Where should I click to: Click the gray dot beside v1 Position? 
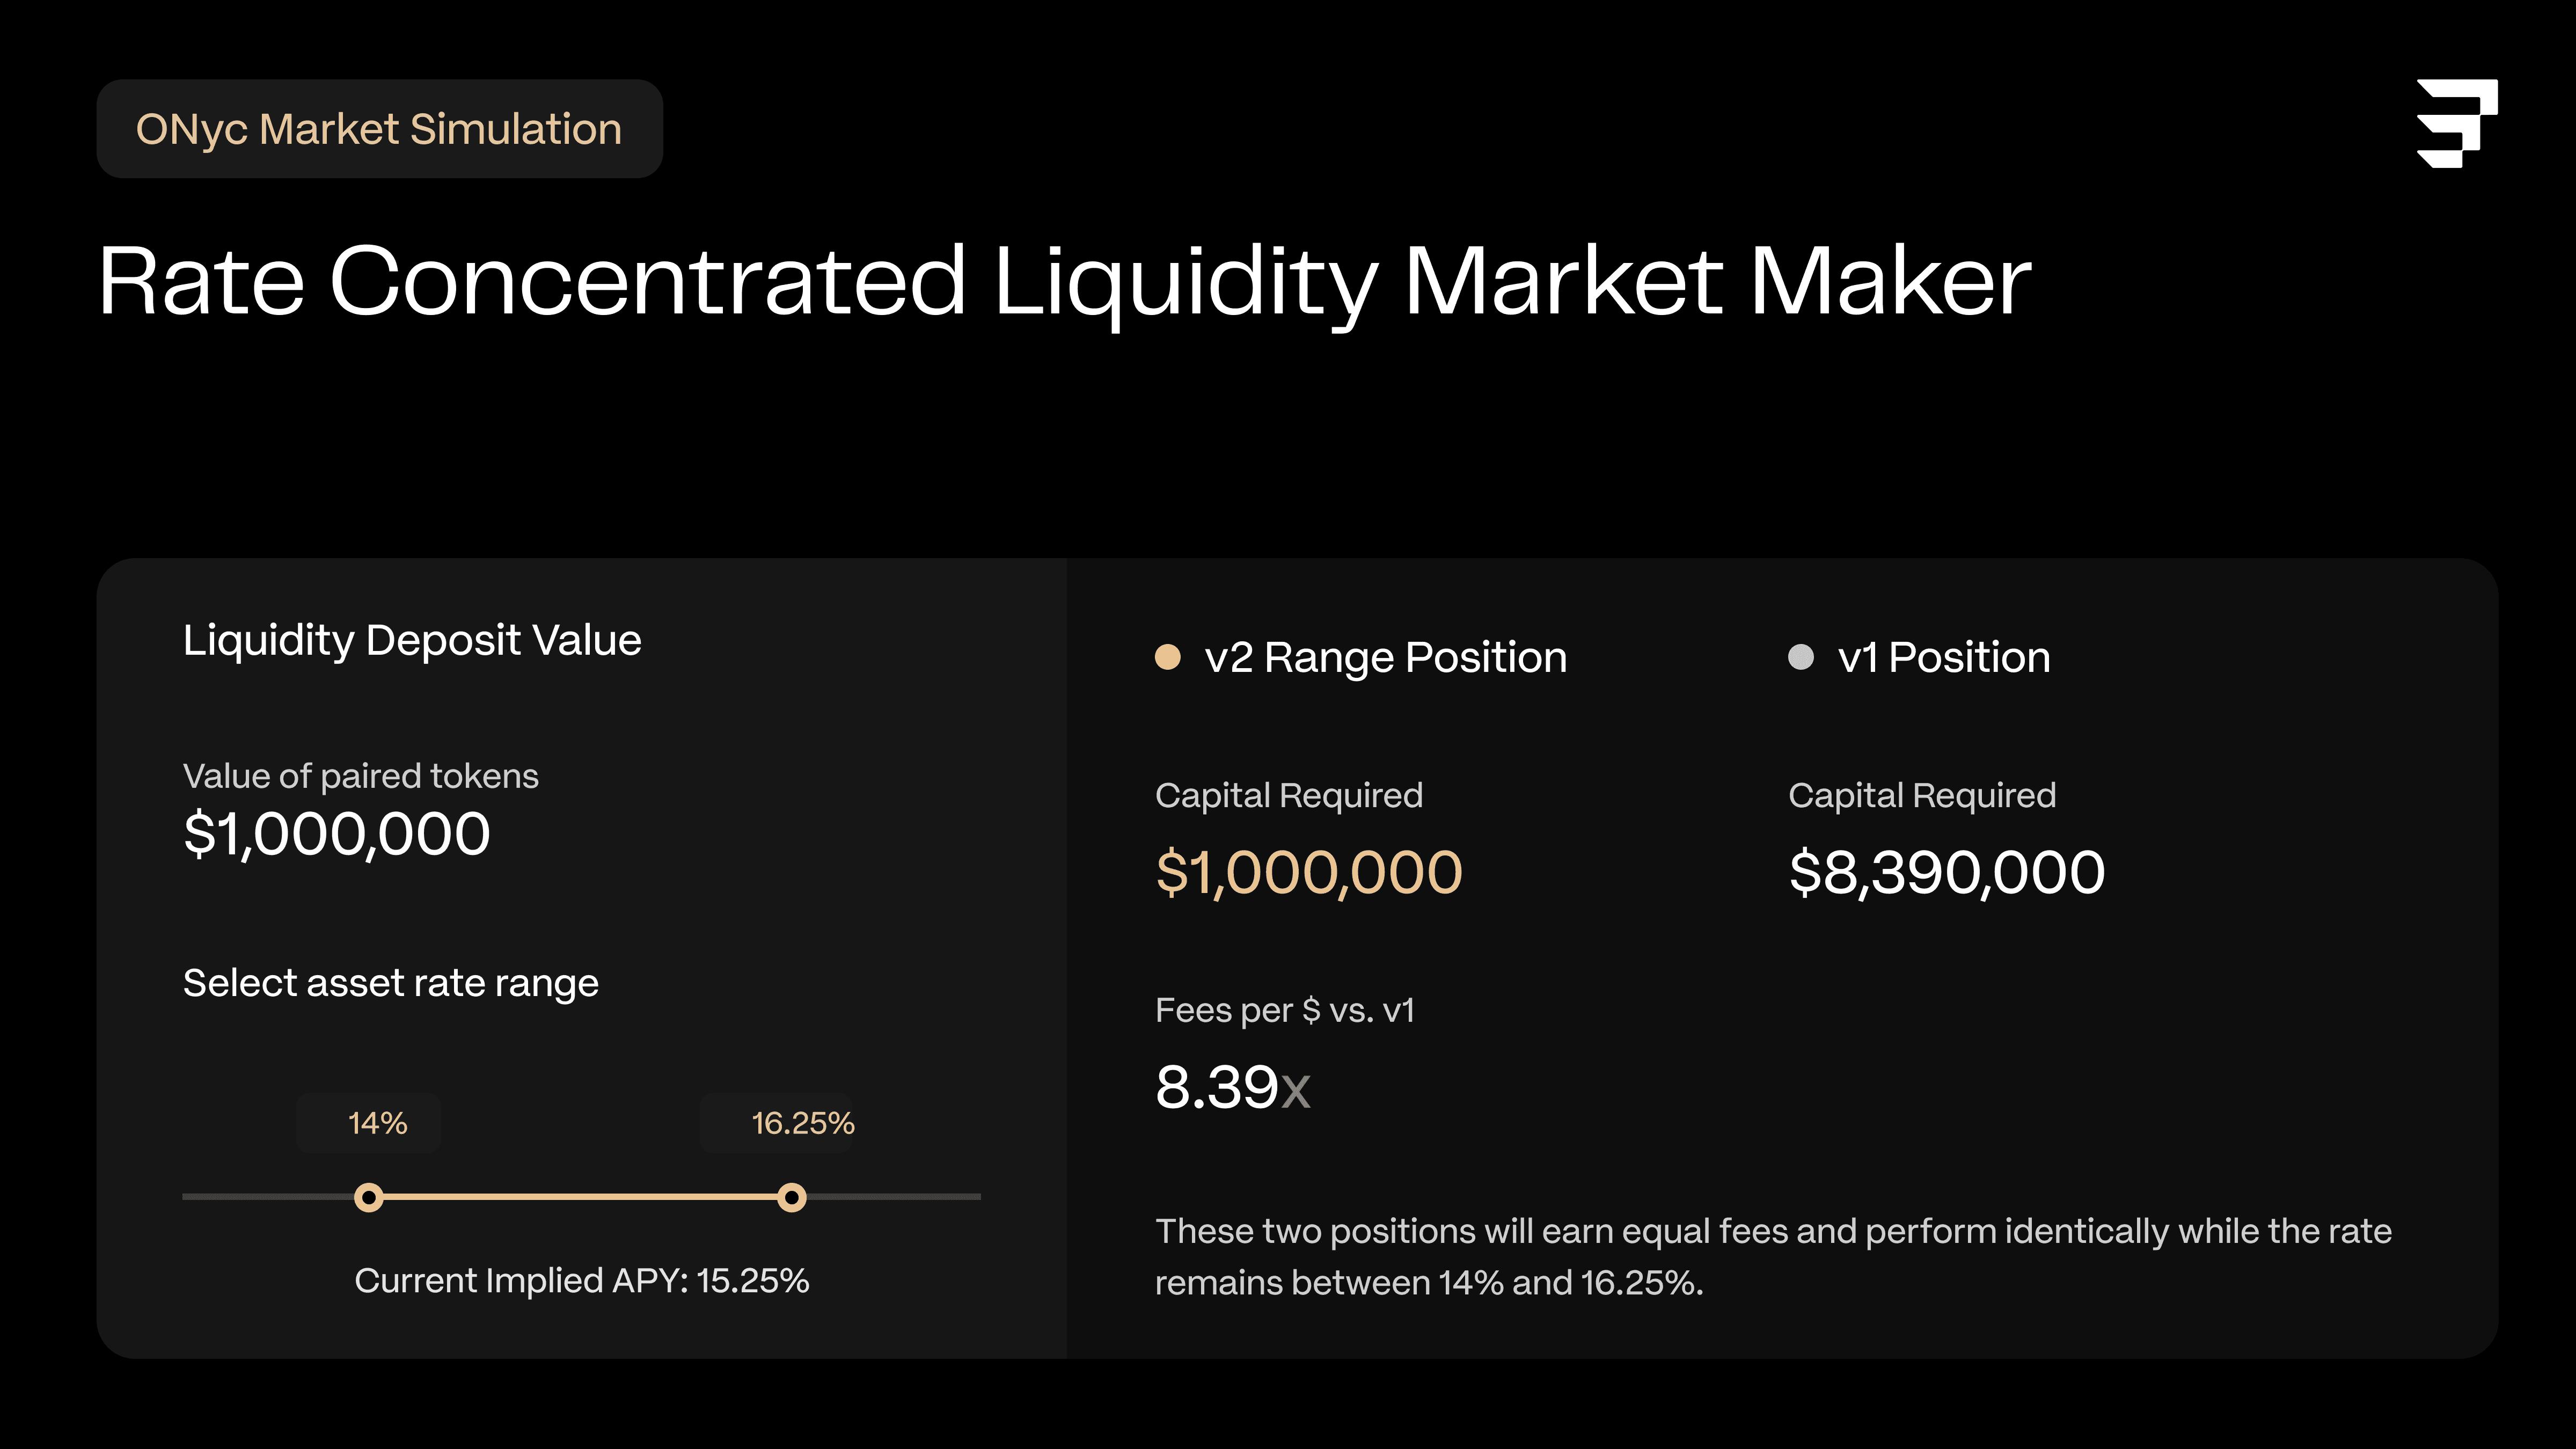pyautogui.click(x=1800, y=657)
